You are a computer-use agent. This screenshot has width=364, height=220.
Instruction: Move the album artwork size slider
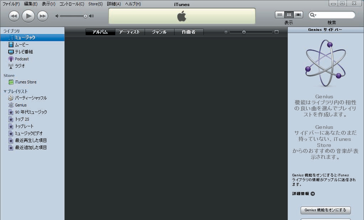[x=244, y=32]
